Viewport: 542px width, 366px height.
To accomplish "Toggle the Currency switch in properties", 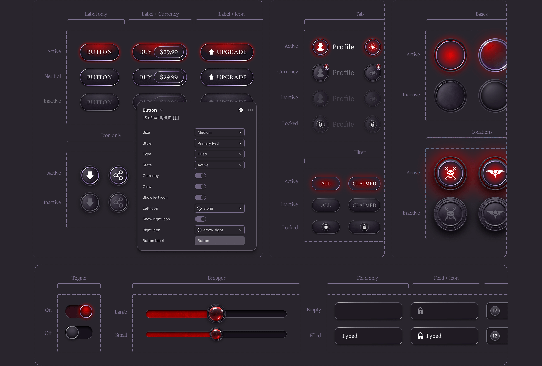I will tap(201, 176).
